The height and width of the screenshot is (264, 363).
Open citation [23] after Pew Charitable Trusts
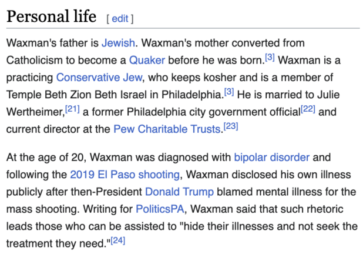pyautogui.click(x=231, y=126)
